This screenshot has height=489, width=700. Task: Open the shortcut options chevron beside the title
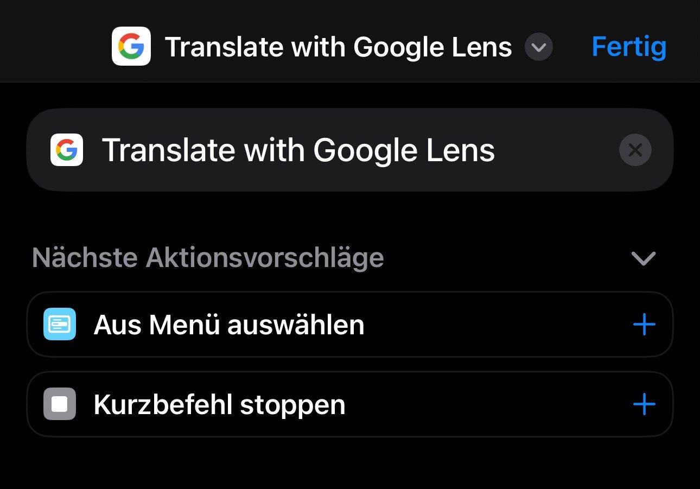(x=538, y=47)
